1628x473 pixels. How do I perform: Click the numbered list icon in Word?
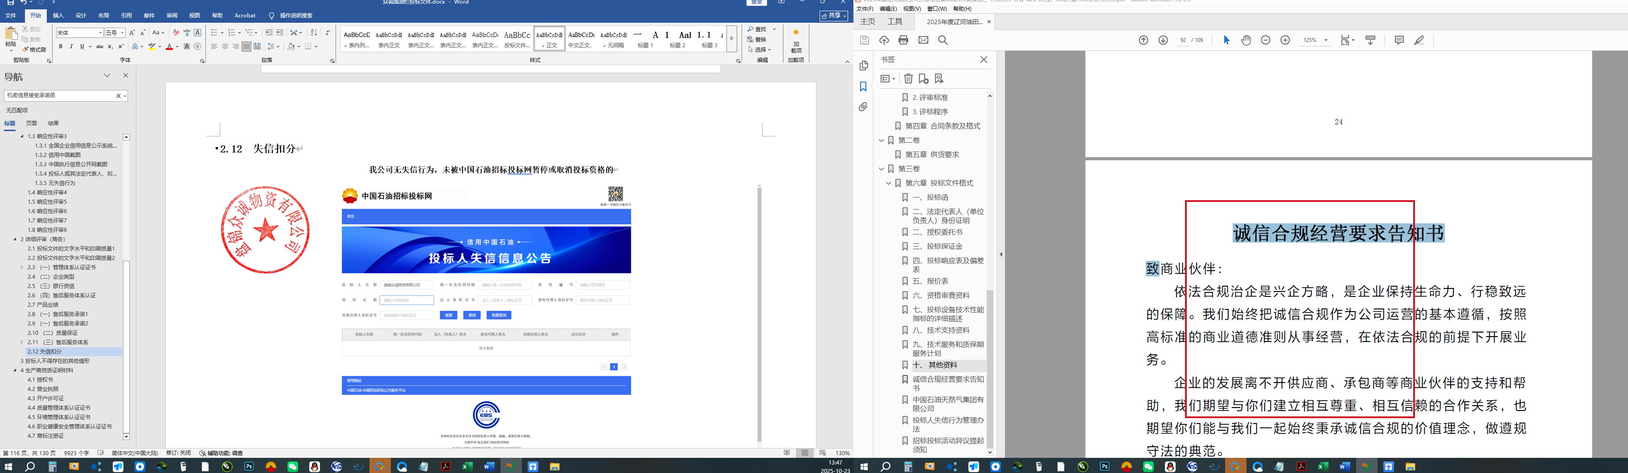tap(232, 33)
